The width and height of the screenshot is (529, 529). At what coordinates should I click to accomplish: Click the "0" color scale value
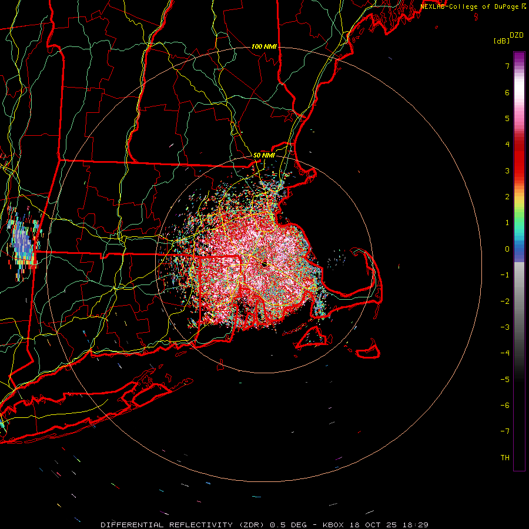(507, 249)
